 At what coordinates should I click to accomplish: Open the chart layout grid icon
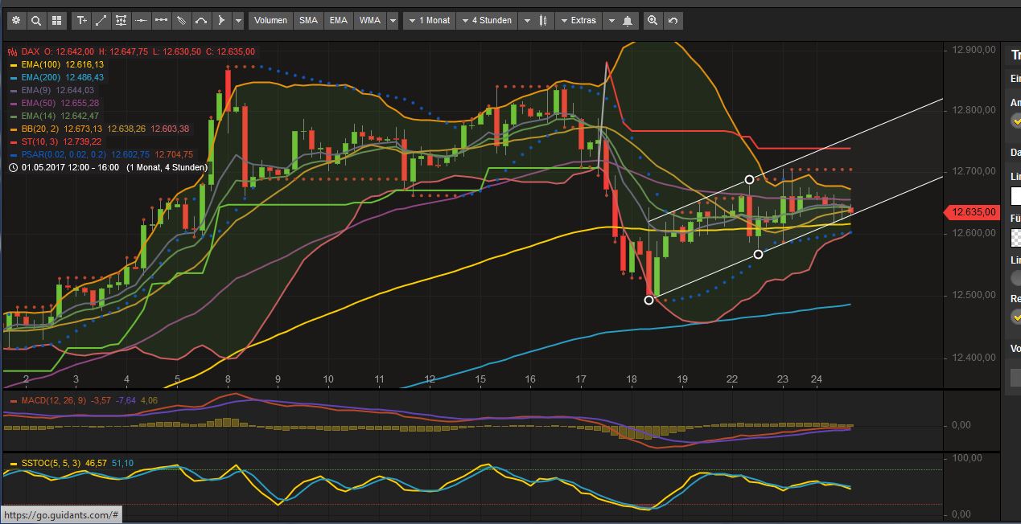[x=56, y=20]
